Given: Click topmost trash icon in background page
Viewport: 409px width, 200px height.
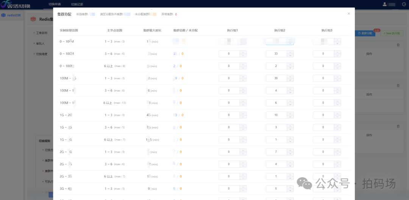Looking at the screenshot, I should [x=398, y=45].
